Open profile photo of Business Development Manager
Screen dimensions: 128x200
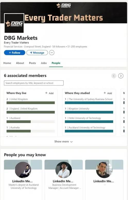[x=64, y=170]
